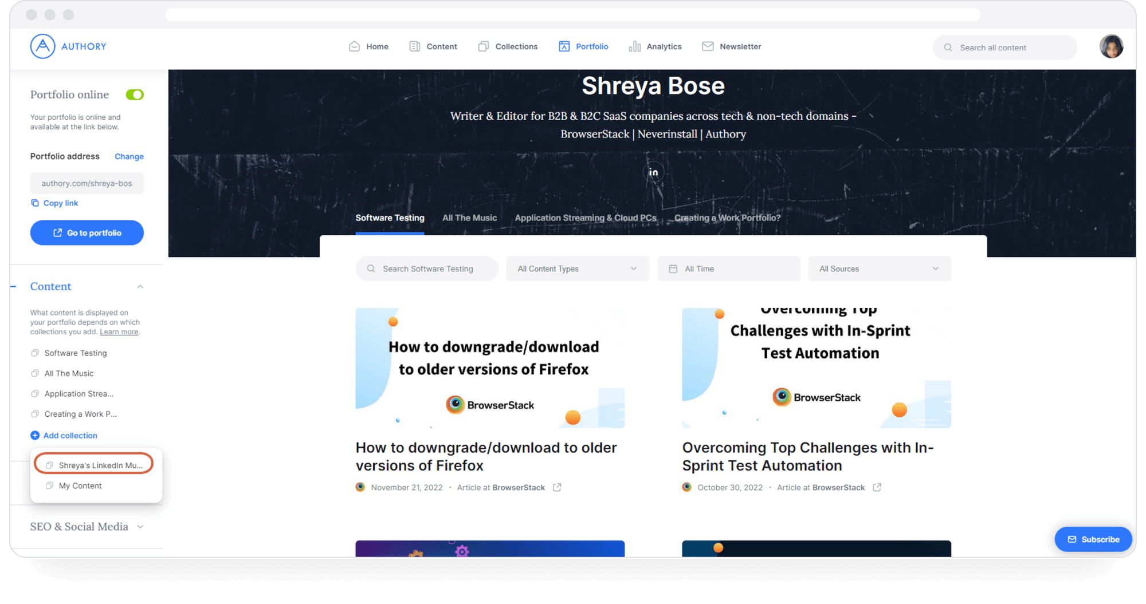Open the All Sources dropdown
The height and width of the screenshot is (604, 1146).
879,269
